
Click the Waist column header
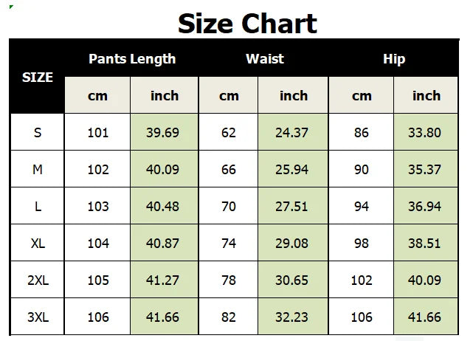pos(264,59)
